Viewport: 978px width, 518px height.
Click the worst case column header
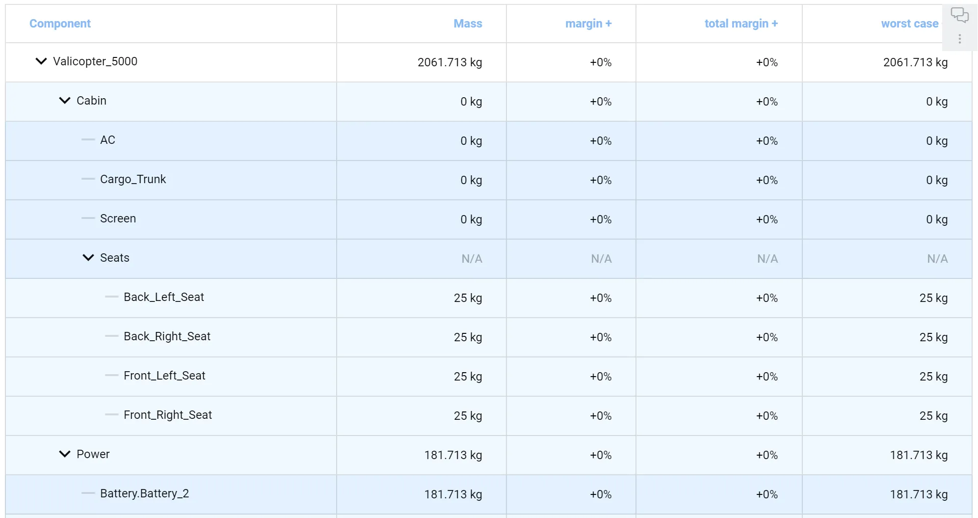(909, 24)
